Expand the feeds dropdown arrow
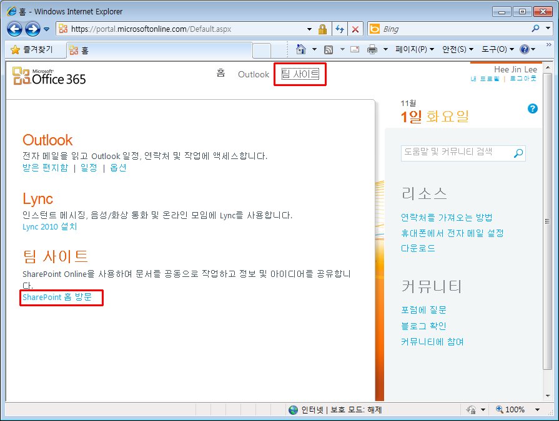 coord(342,49)
